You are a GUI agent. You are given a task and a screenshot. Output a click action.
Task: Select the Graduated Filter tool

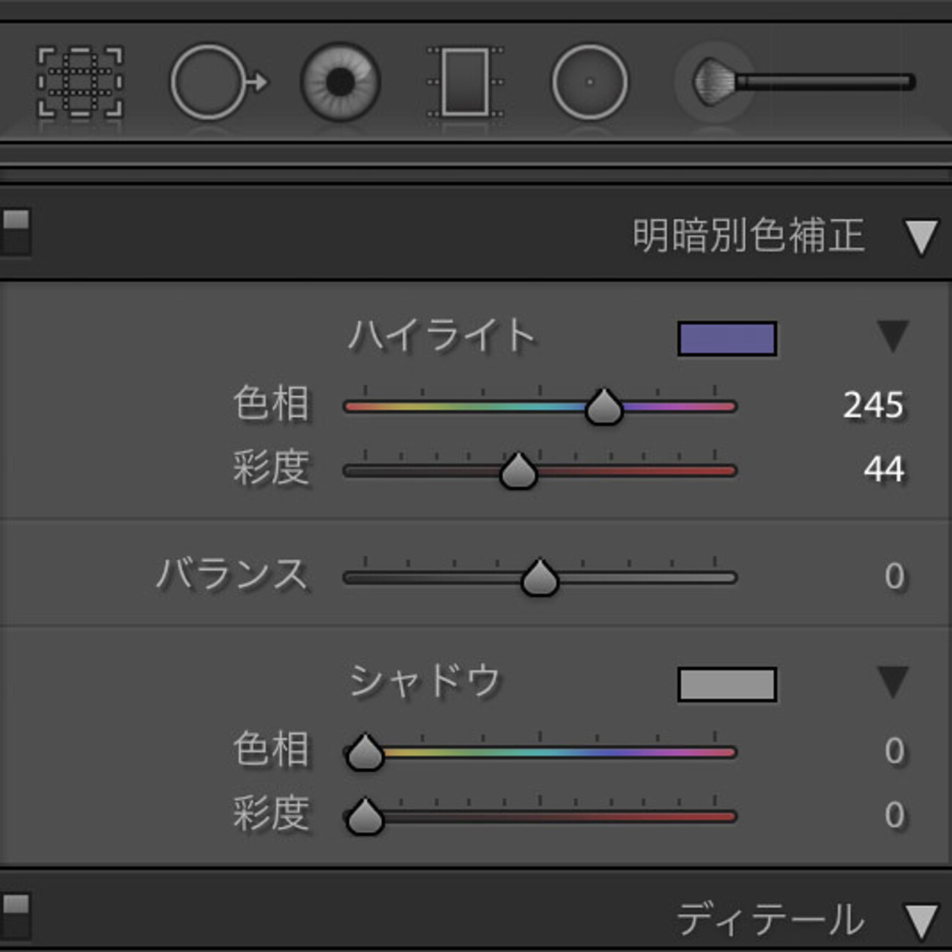[x=465, y=82]
